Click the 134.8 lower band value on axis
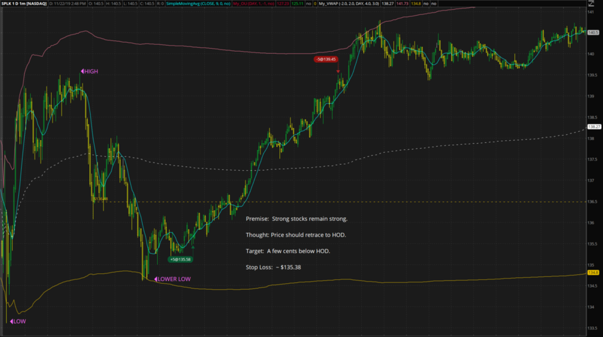 pyautogui.click(x=594, y=273)
